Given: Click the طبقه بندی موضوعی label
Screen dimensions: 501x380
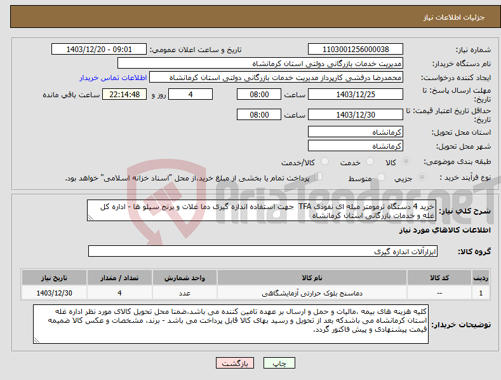Looking at the screenshot, I should 457,161.
